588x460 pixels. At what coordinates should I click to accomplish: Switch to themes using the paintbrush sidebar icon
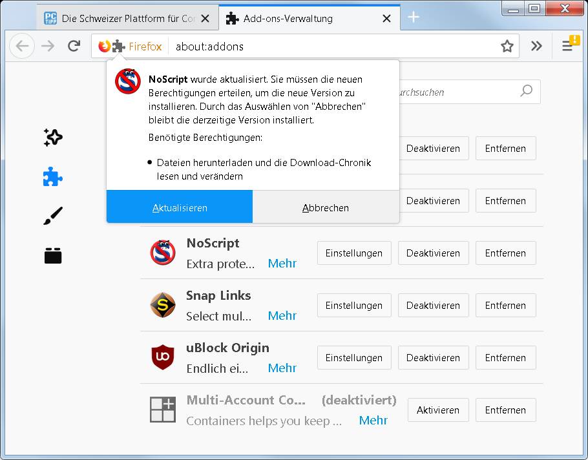52,215
